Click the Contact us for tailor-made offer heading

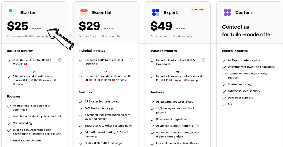pos(247,31)
